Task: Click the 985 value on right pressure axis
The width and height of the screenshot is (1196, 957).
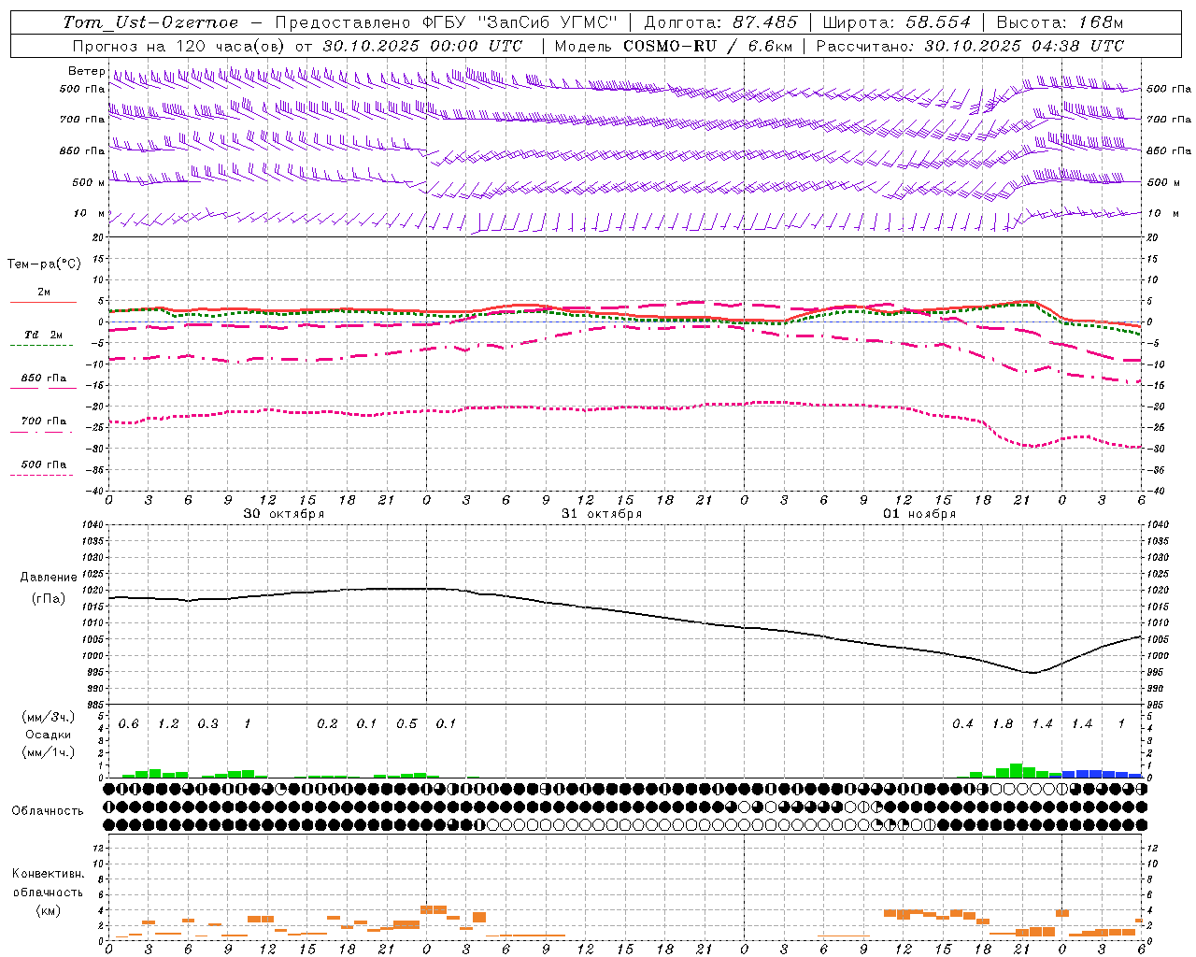Action: (x=1156, y=705)
